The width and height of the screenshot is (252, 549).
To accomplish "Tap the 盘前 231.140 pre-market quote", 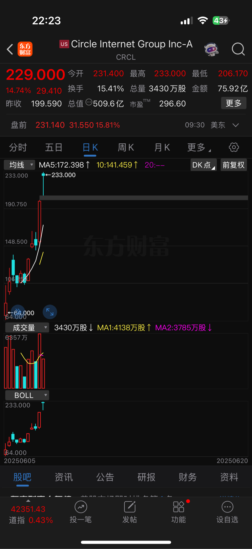I will click(65, 125).
